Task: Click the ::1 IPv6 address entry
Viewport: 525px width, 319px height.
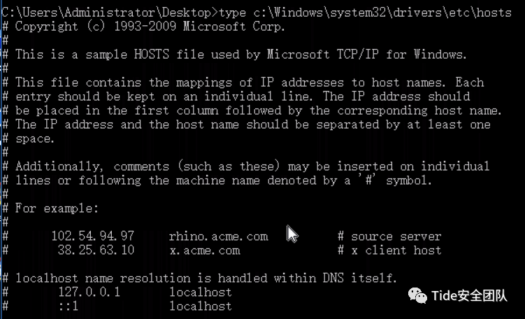Action: pos(69,306)
